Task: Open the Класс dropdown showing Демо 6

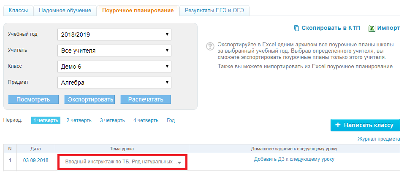Action: click(114, 67)
